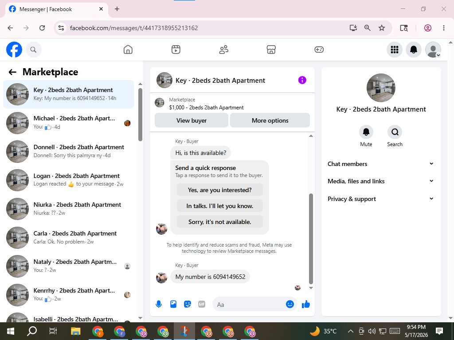This screenshot has width=454, height=340.
Task: Click the Marketplace listing thumbnail in chat header
Action: click(x=160, y=102)
